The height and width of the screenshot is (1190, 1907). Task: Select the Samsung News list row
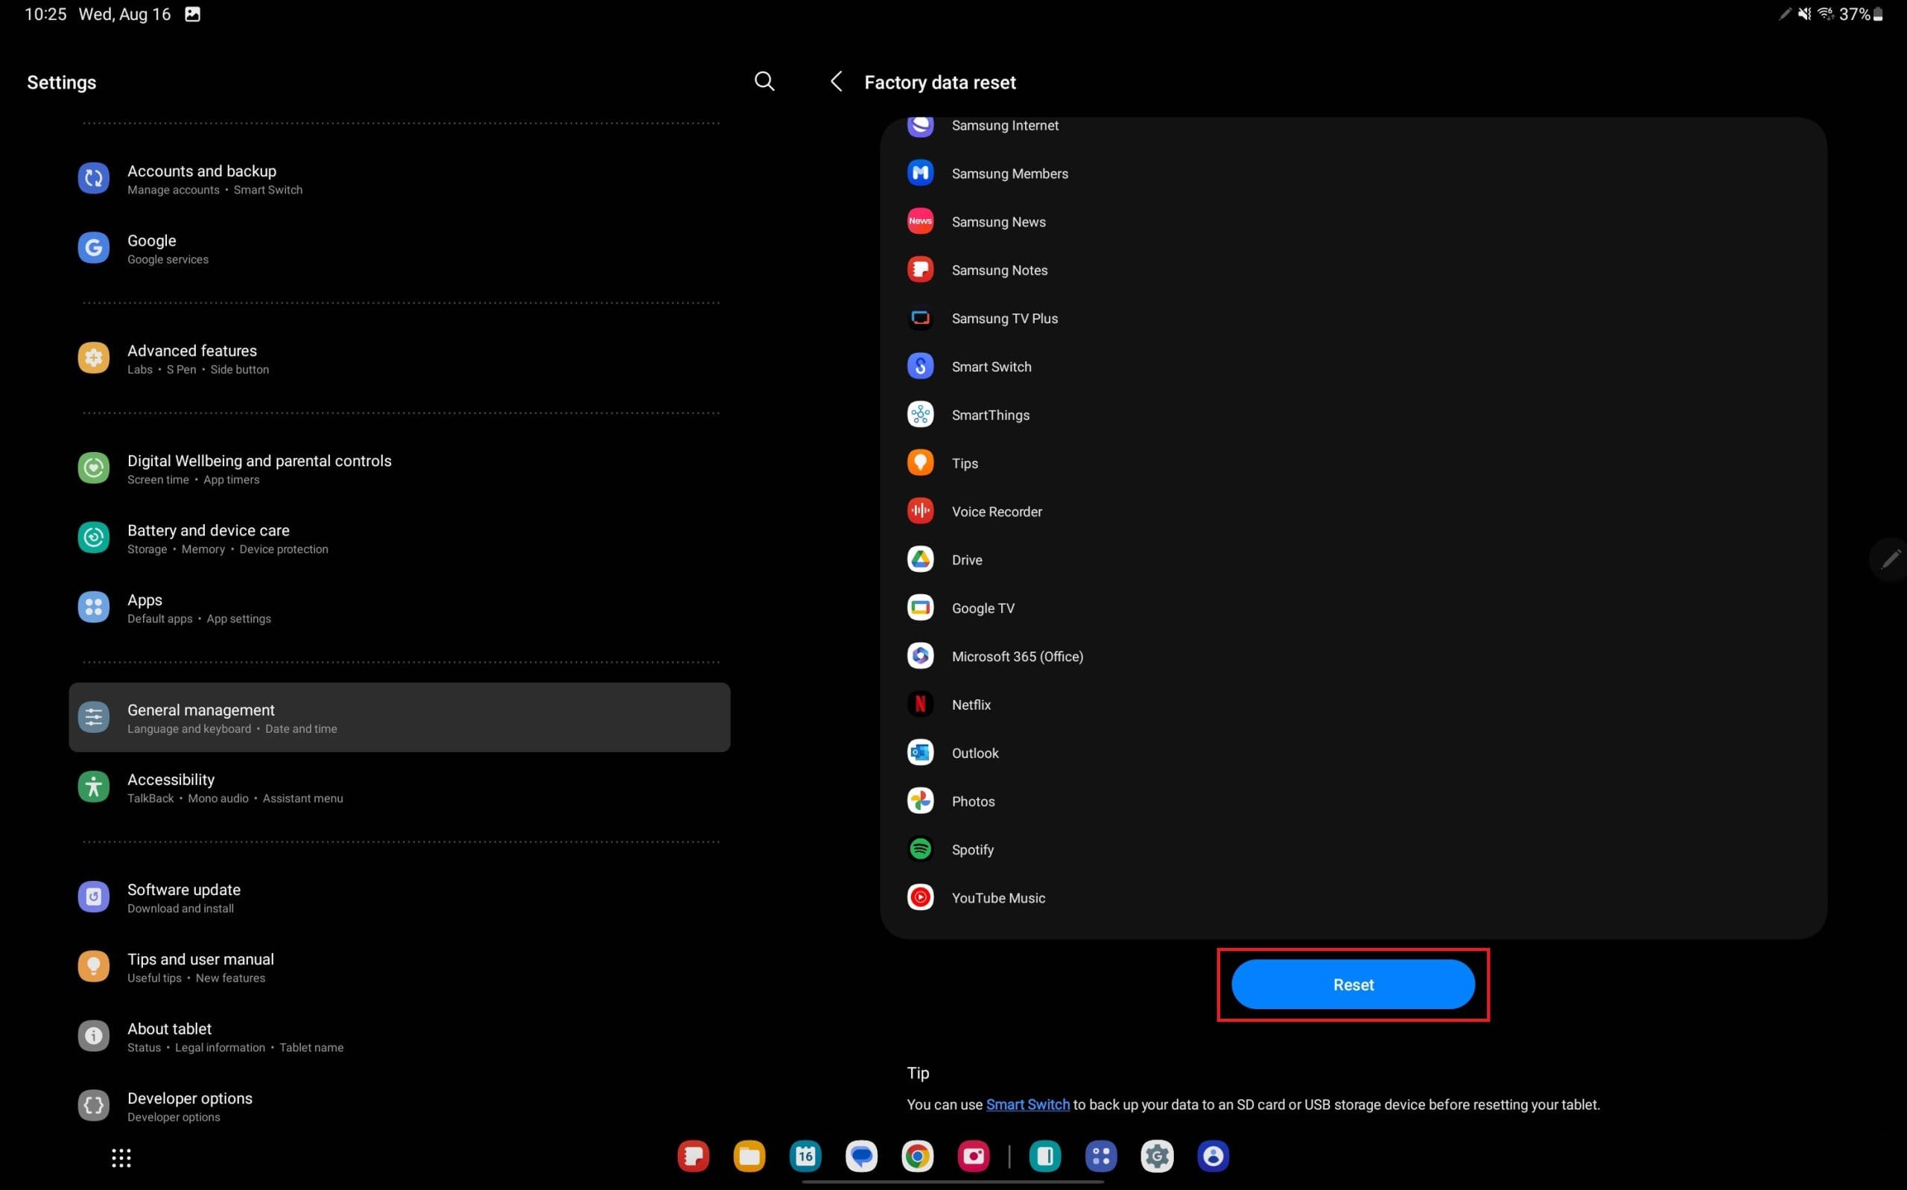pyautogui.click(x=1353, y=222)
